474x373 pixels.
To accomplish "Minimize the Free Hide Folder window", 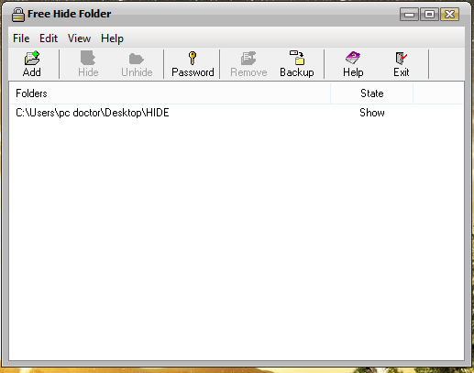I will [409, 14].
